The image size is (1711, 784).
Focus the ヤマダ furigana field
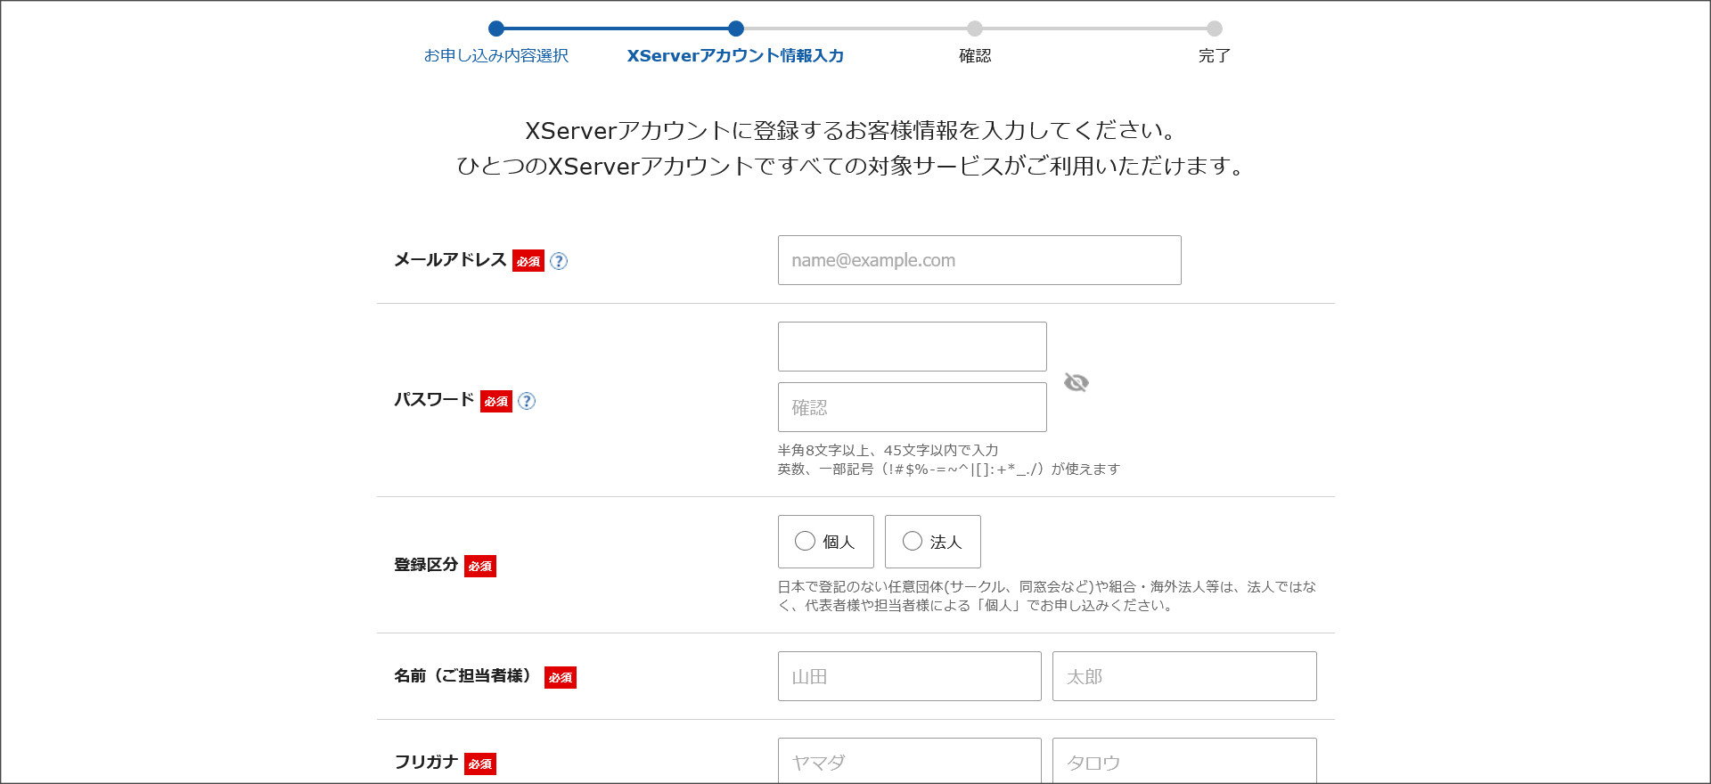pos(910,761)
